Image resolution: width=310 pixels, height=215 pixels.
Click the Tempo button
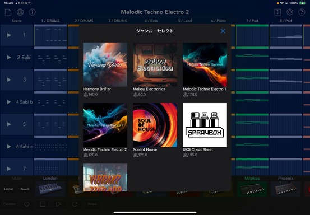92,204
